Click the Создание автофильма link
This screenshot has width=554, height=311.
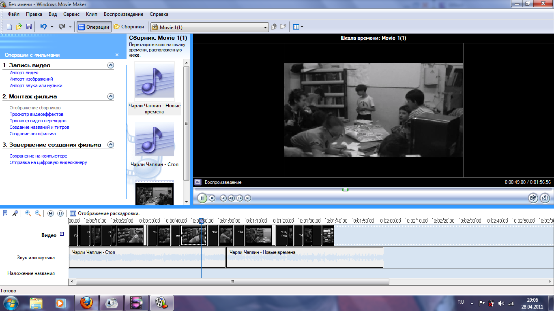(32, 134)
